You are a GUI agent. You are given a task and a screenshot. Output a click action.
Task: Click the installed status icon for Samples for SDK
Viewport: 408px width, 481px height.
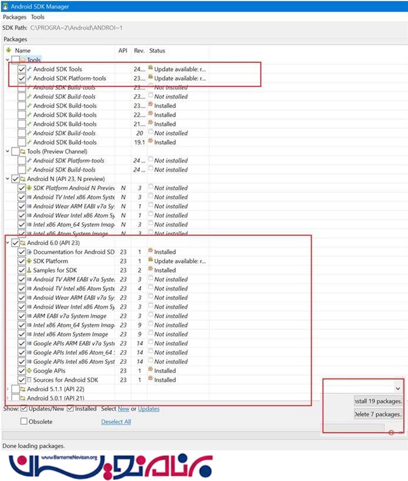coord(151,269)
